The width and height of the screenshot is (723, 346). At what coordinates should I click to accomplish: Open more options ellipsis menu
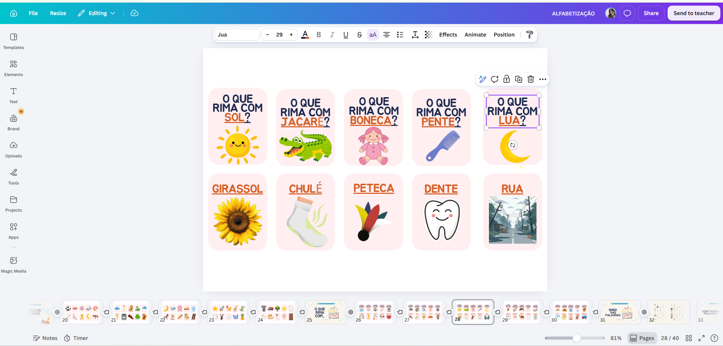(x=543, y=79)
